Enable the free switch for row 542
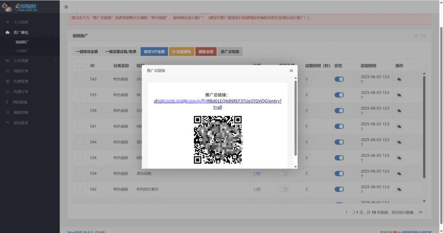This screenshot has height=233, width=443. click(284, 189)
